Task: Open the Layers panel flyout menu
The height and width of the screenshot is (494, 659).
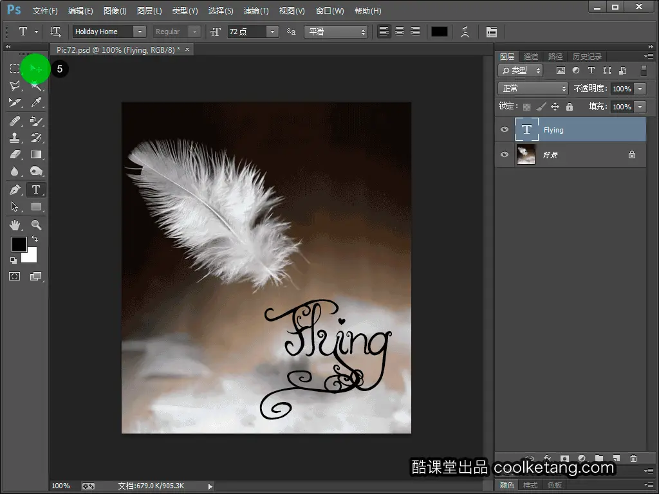Action: point(649,57)
